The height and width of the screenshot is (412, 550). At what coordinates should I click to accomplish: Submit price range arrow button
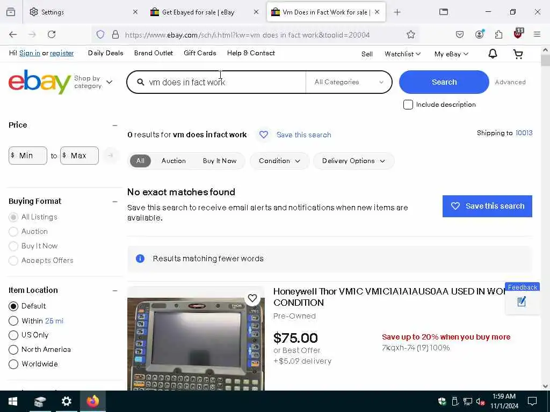[x=111, y=155]
